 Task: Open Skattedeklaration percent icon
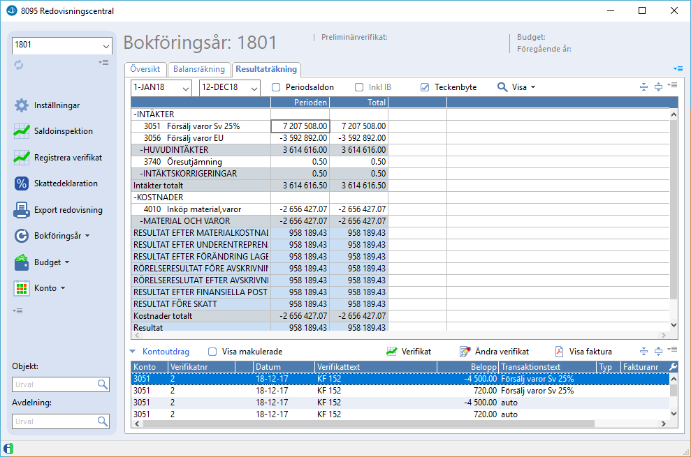point(22,183)
